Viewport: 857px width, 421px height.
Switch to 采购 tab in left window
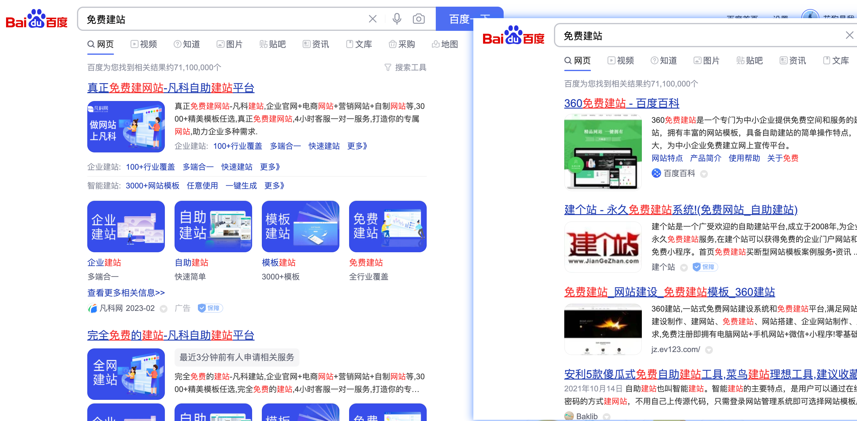[402, 44]
